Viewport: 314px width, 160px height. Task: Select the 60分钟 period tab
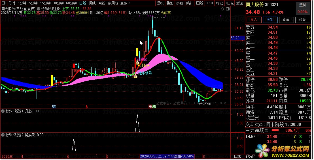[x=71, y=3]
